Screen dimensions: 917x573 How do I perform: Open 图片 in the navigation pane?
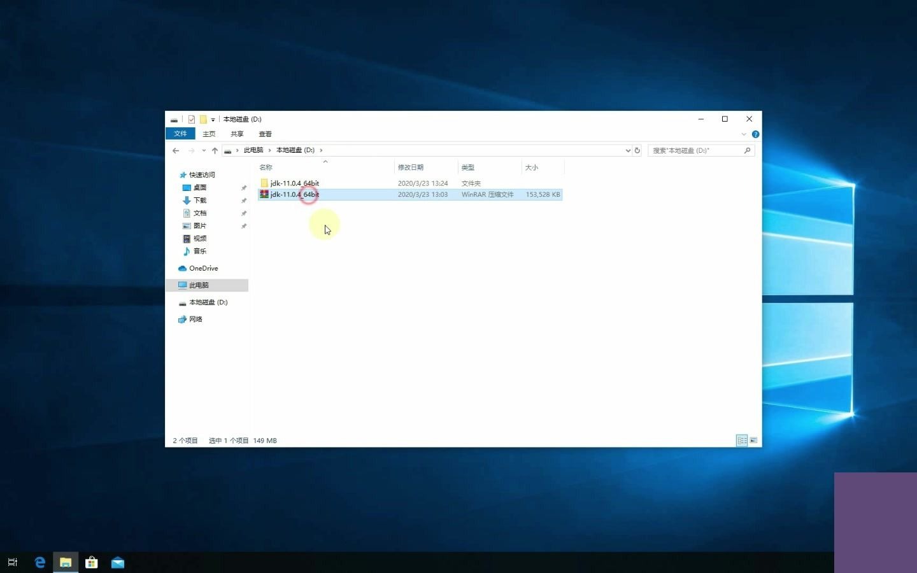coord(200,226)
